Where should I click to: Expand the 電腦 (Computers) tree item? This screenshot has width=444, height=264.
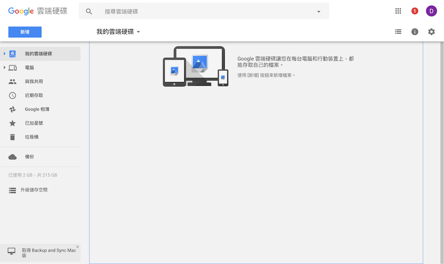tap(4, 67)
